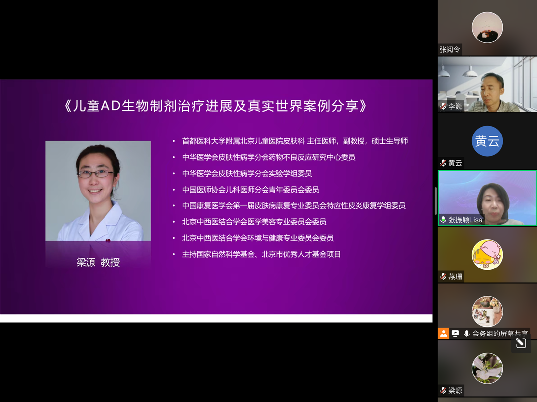Select the blue 黄云 avatar circle
Viewport: 537px width, 402px height.
click(x=487, y=141)
